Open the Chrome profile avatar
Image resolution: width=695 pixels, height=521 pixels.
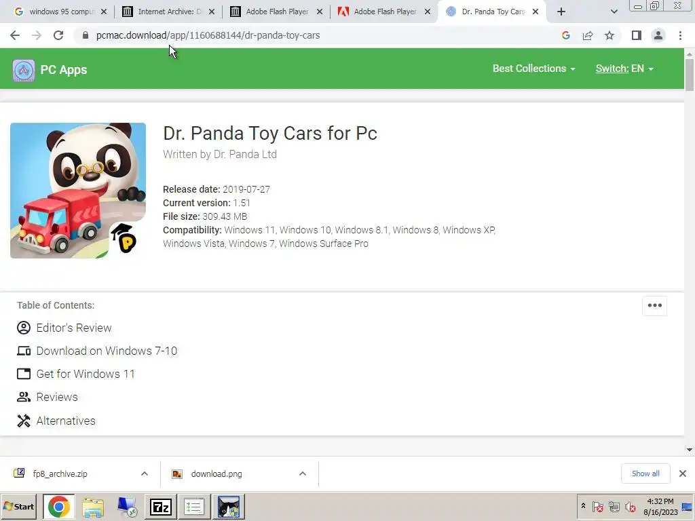coord(658,35)
